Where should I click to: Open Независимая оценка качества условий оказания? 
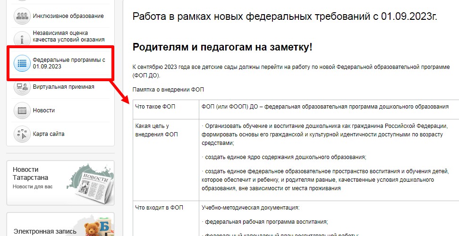(x=68, y=37)
